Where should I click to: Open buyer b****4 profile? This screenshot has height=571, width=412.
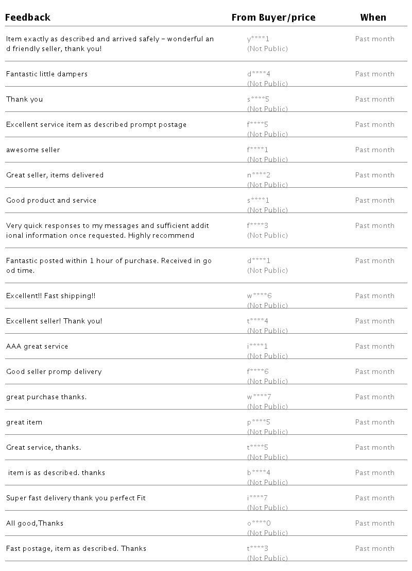click(x=259, y=473)
